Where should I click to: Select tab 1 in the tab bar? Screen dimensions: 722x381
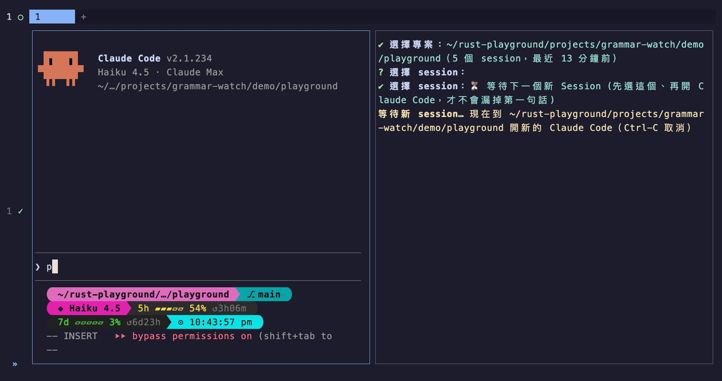(x=52, y=17)
